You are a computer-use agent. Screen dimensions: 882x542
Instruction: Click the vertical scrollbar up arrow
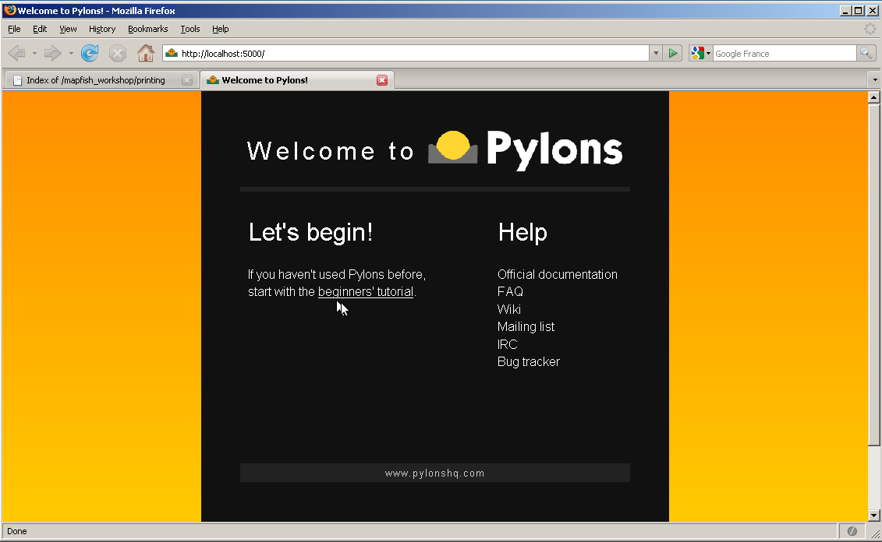click(873, 97)
